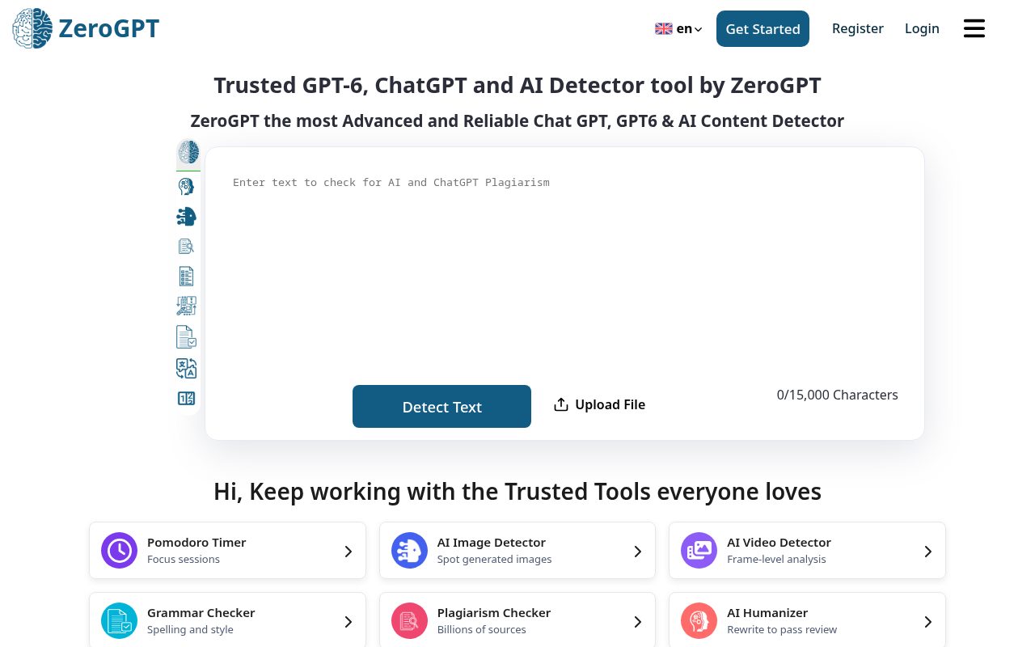The image size is (1035, 647).
Task: Open the hamburger menu
Action: tap(974, 28)
